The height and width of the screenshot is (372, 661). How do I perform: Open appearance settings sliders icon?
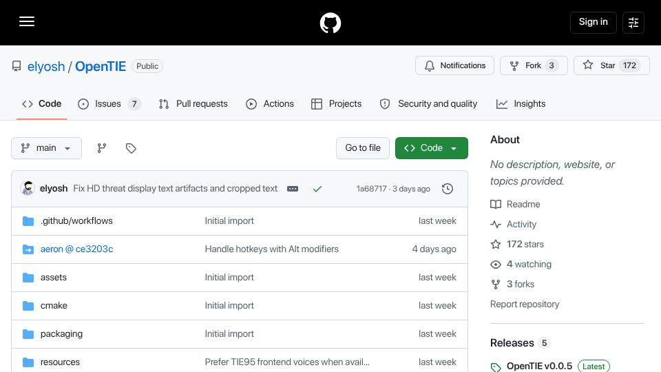click(633, 22)
